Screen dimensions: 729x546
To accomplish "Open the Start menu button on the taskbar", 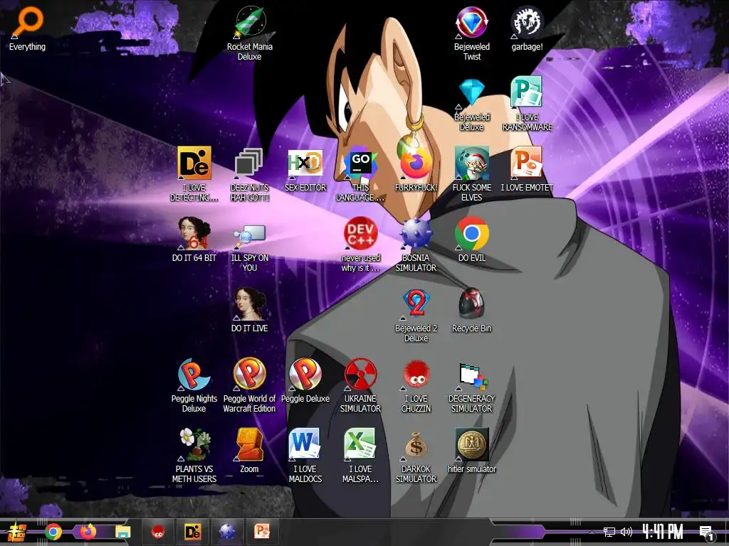I will coord(17,532).
